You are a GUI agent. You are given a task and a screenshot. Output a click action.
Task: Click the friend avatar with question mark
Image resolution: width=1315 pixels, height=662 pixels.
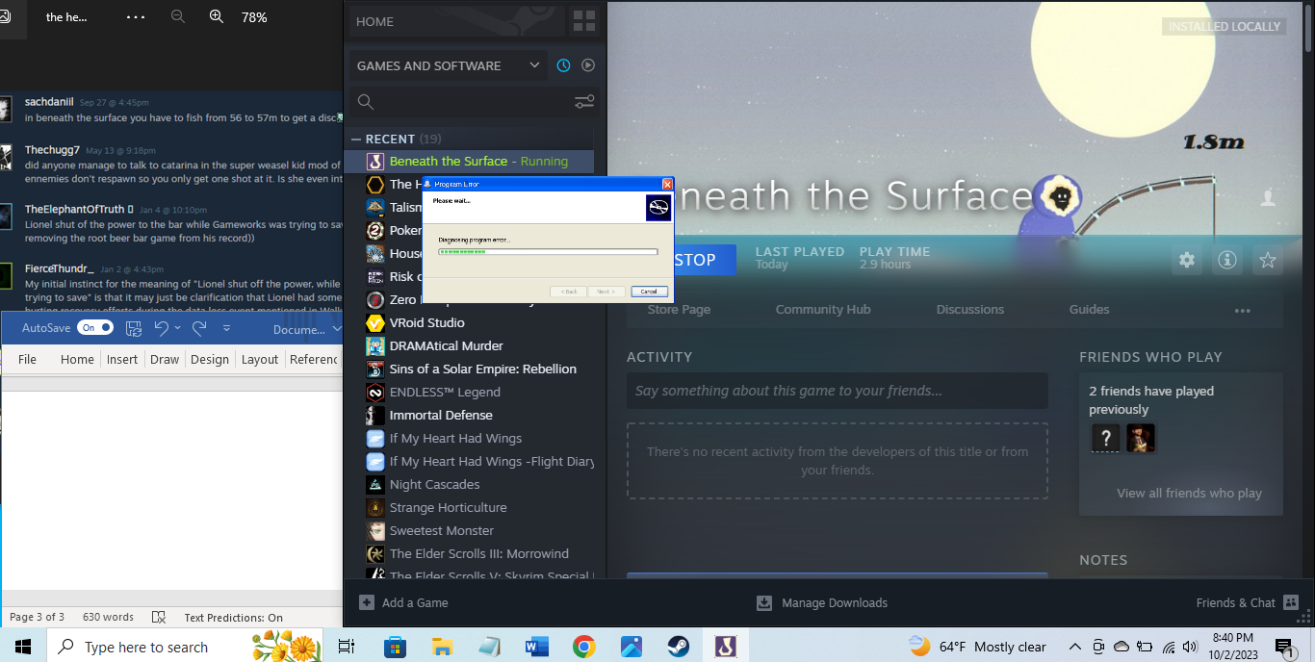[1105, 439]
